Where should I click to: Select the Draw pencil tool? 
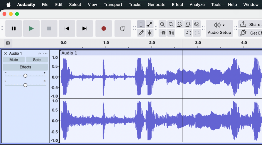(141, 33)
